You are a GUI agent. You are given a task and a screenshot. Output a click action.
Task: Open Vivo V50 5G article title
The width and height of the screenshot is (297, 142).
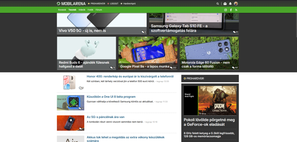click(x=82, y=31)
